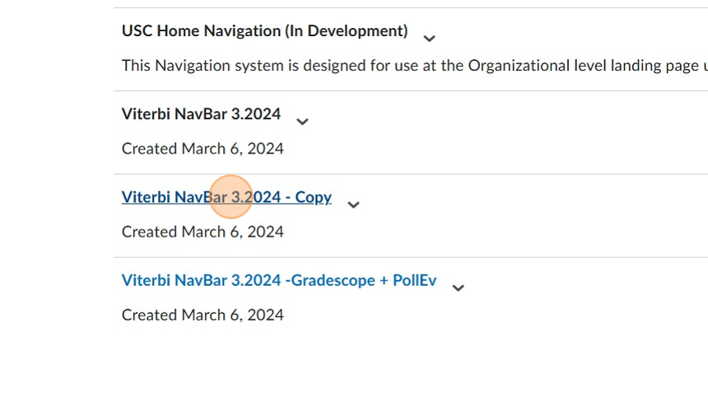The width and height of the screenshot is (708, 396).
Task: Open the actions chevron for Viterbi NavBar Copy
Action: coord(353,205)
